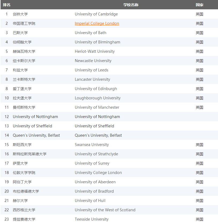Select the 赫尔大学 cell
Image resolution: width=218 pixels, height=223 pixels.
(20, 201)
